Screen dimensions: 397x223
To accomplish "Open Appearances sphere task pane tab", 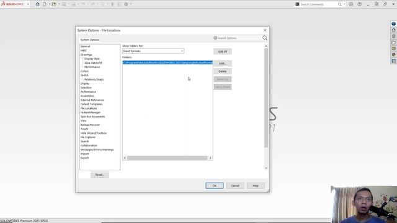I will 393,55.
